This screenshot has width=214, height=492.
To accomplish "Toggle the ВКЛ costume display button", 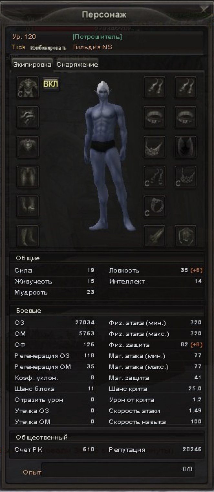I will (51, 84).
